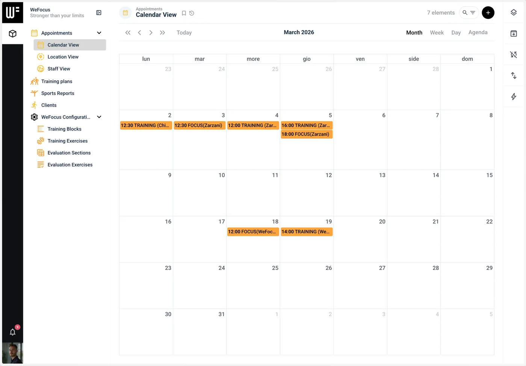
Task: Open 18:00 FOCUS(Zarzani) event on March 5
Action: (307, 134)
